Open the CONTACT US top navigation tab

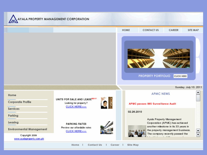point(151,30)
